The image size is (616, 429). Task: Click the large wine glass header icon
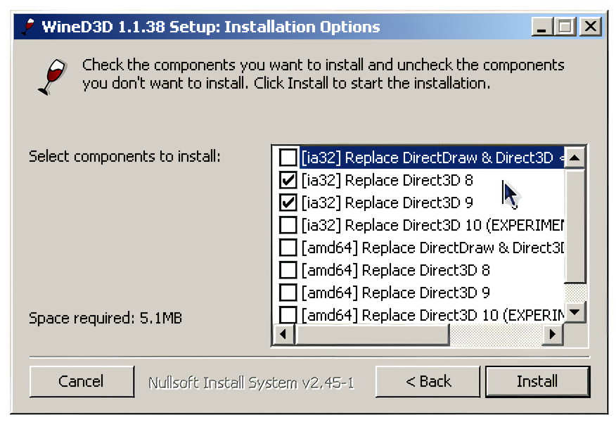52,76
